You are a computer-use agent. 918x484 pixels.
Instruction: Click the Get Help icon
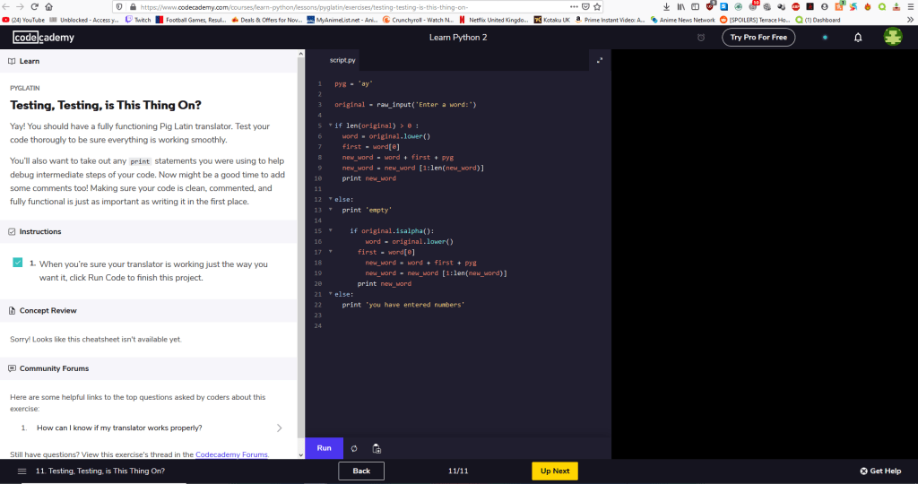863,471
